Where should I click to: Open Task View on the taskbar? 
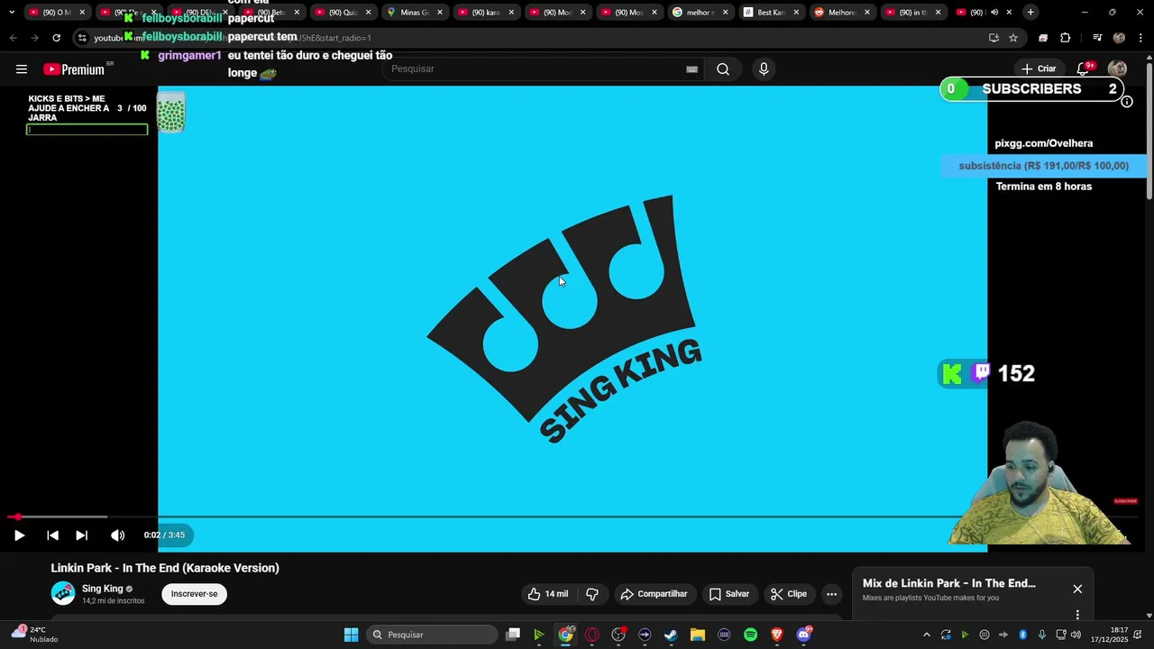pos(513,635)
